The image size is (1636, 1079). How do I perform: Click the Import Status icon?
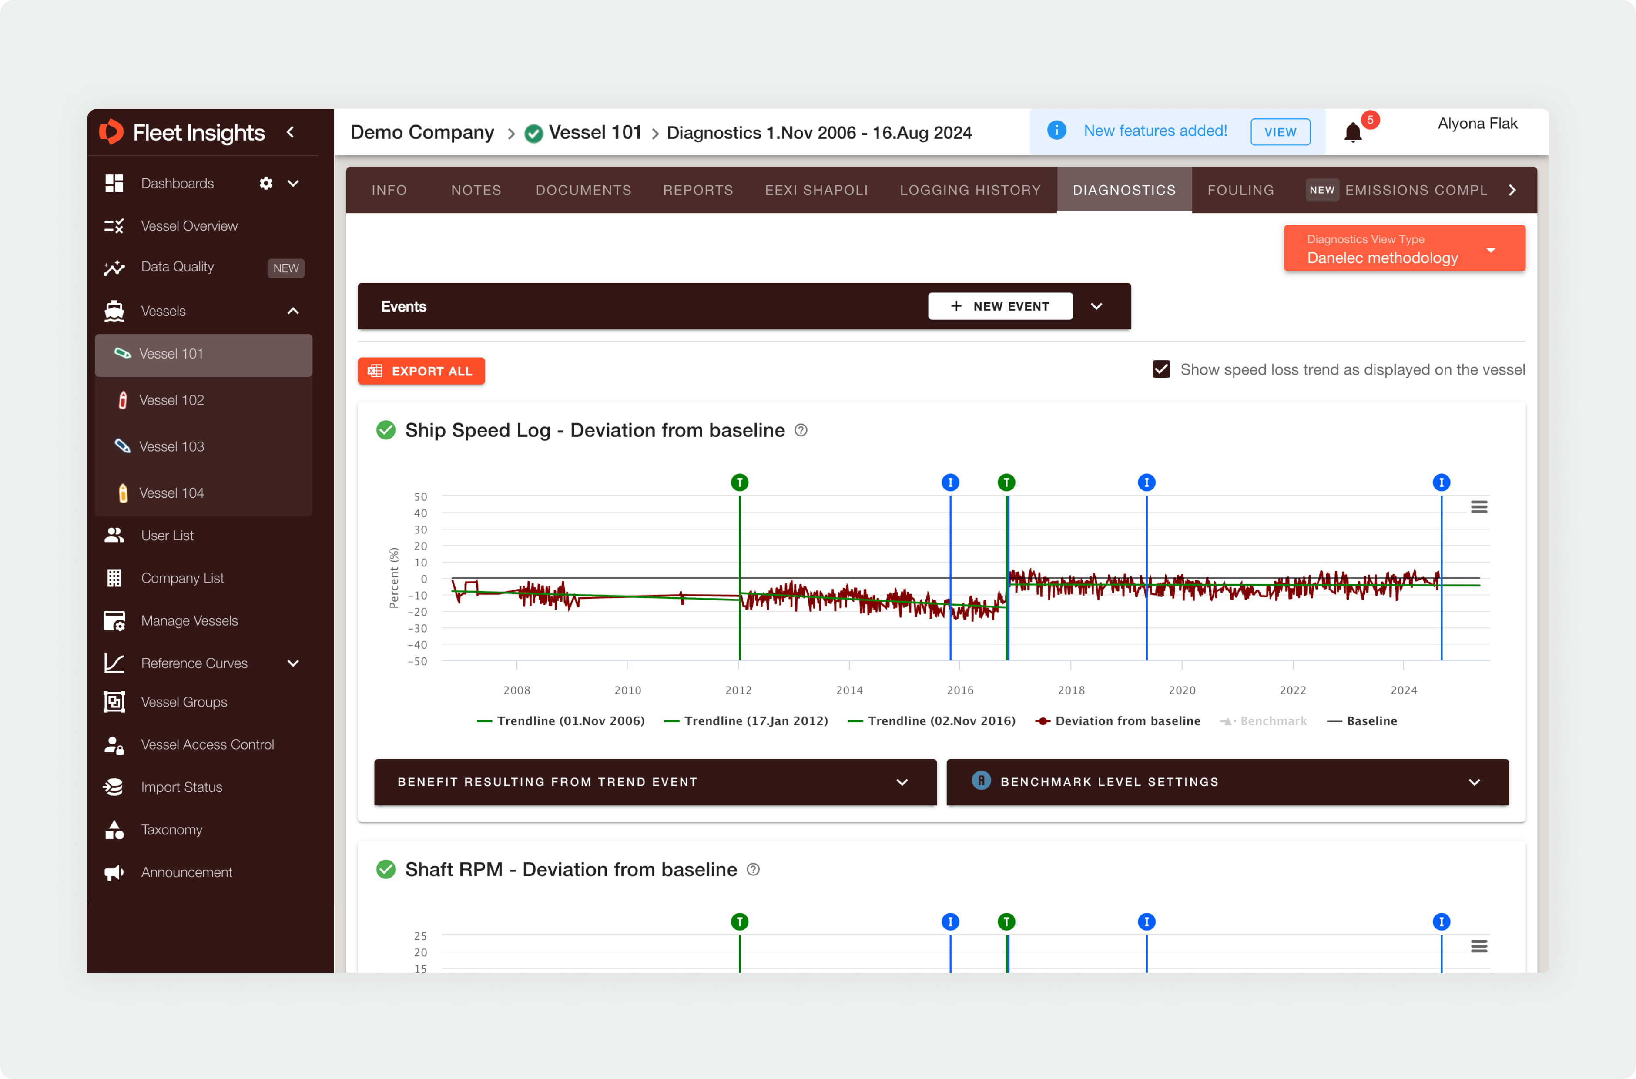114,787
